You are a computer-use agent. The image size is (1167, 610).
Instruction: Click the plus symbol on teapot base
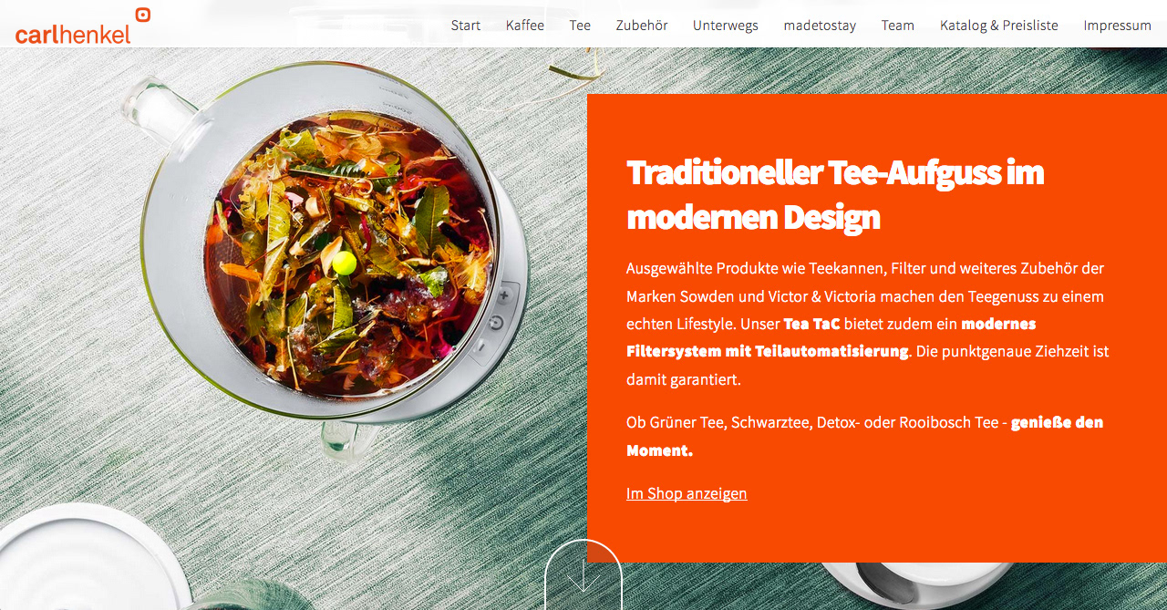click(503, 296)
